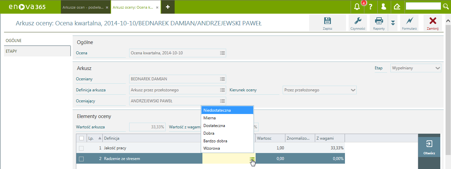Check the Jakość pracy row checkbox
Image resolution: width=451 pixels, height=169 pixels.
(x=81, y=148)
